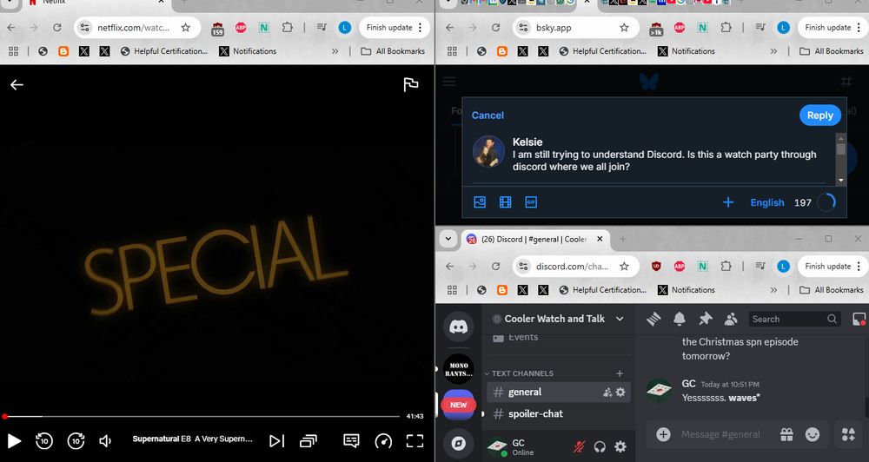The width and height of the screenshot is (869, 462).
Task: Add another post with plus in Bluesky composer
Action: coord(728,202)
